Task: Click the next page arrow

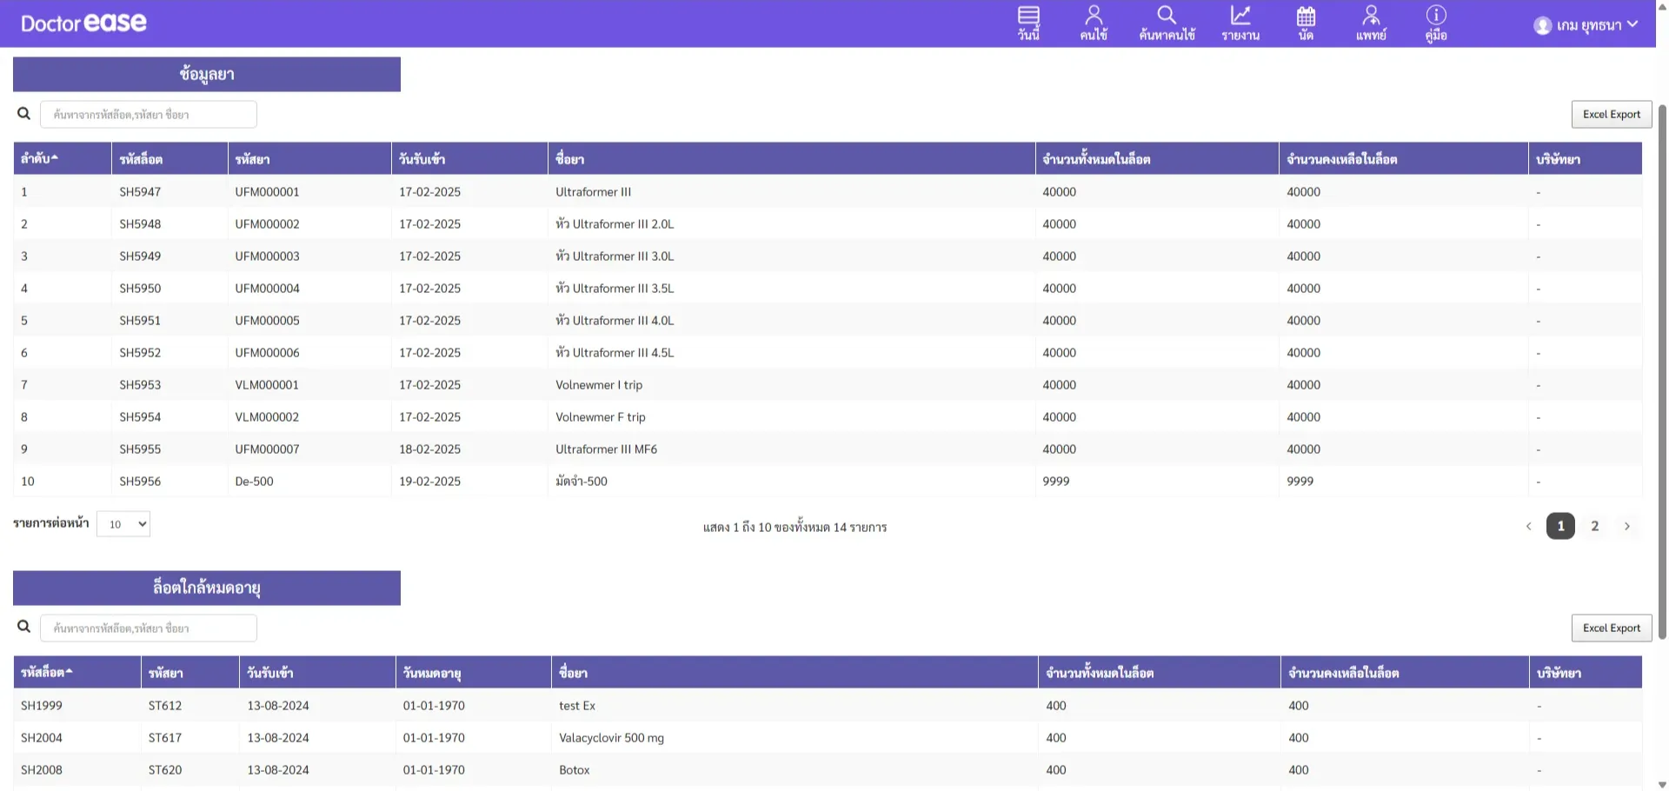Action: pyautogui.click(x=1626, y=526)
